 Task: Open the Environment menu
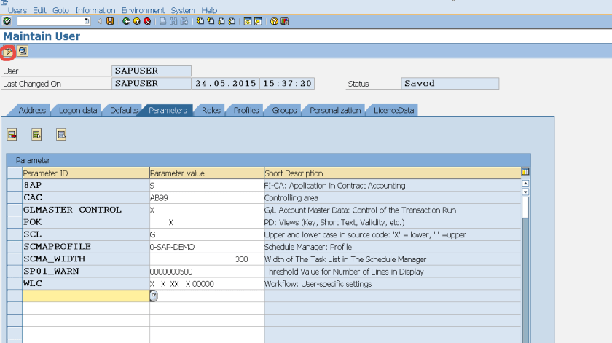click(143, 10)
